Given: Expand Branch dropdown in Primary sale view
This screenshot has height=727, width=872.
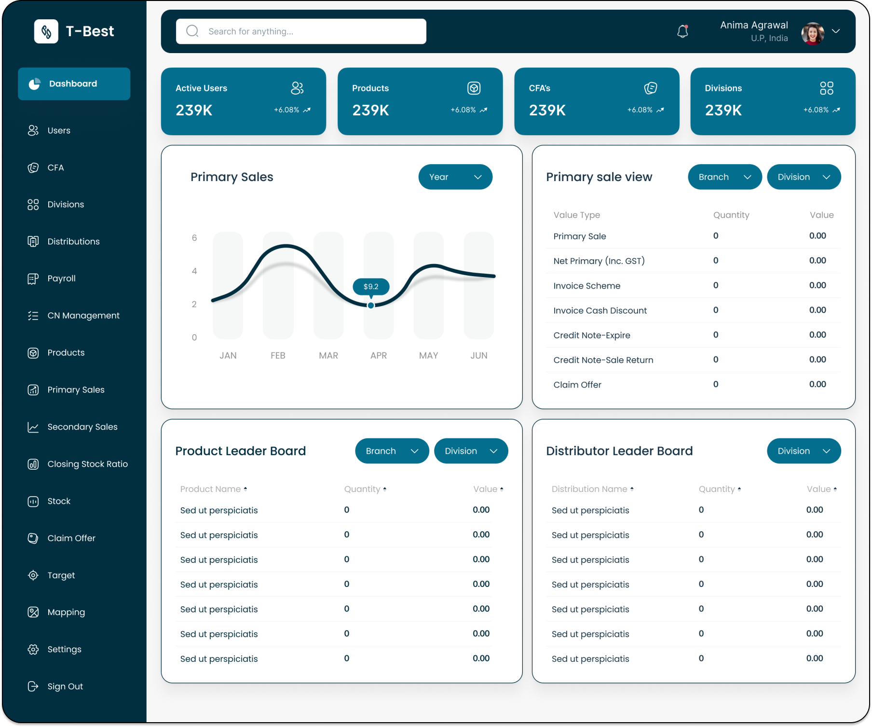Looking at the screenshot, I should (724, 177).
